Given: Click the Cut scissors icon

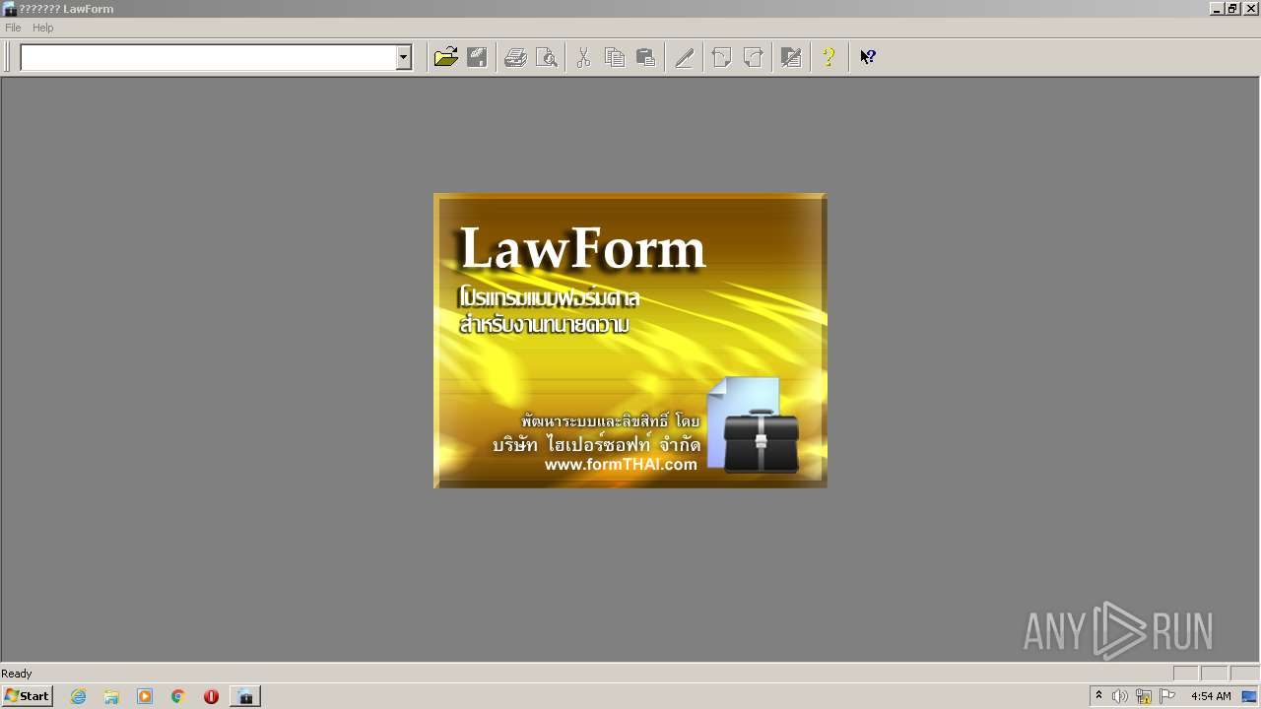Looking at the screenshot, I should [583, 57].
